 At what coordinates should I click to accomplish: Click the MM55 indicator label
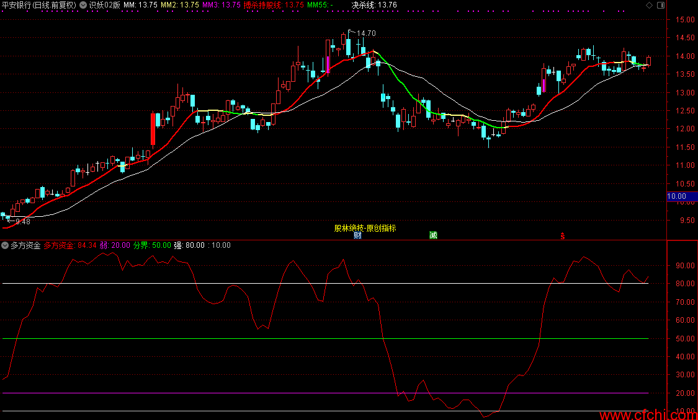pos(320,6)
